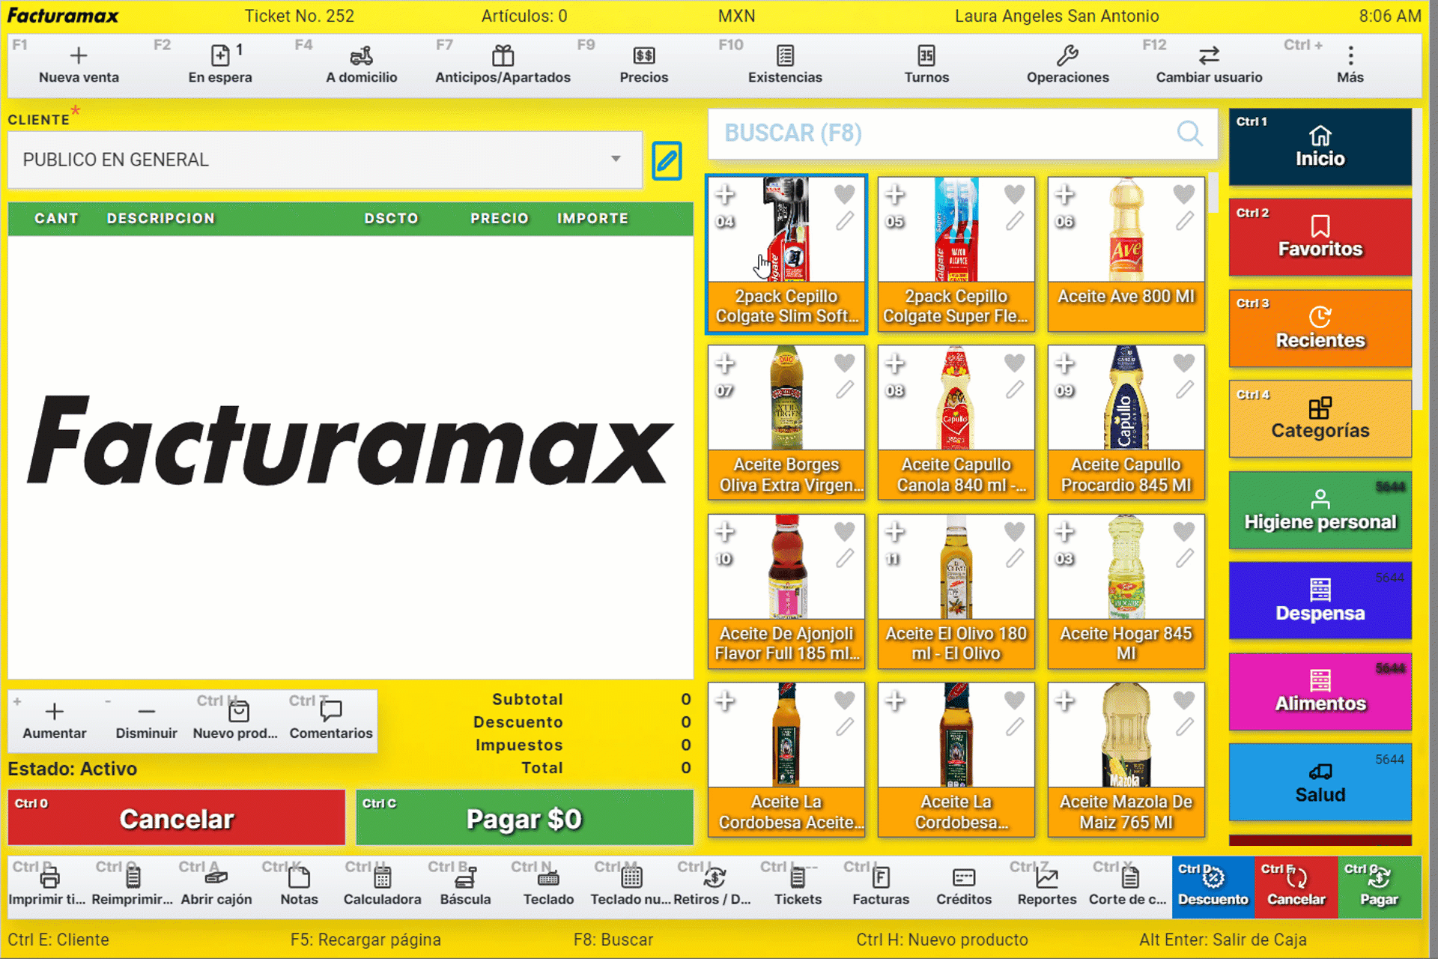The image size is (1438, 959).
Task: Click plus icon on Aceite Mazola De Maiz
Action: pyautogui.click(x=1064, y=701)
